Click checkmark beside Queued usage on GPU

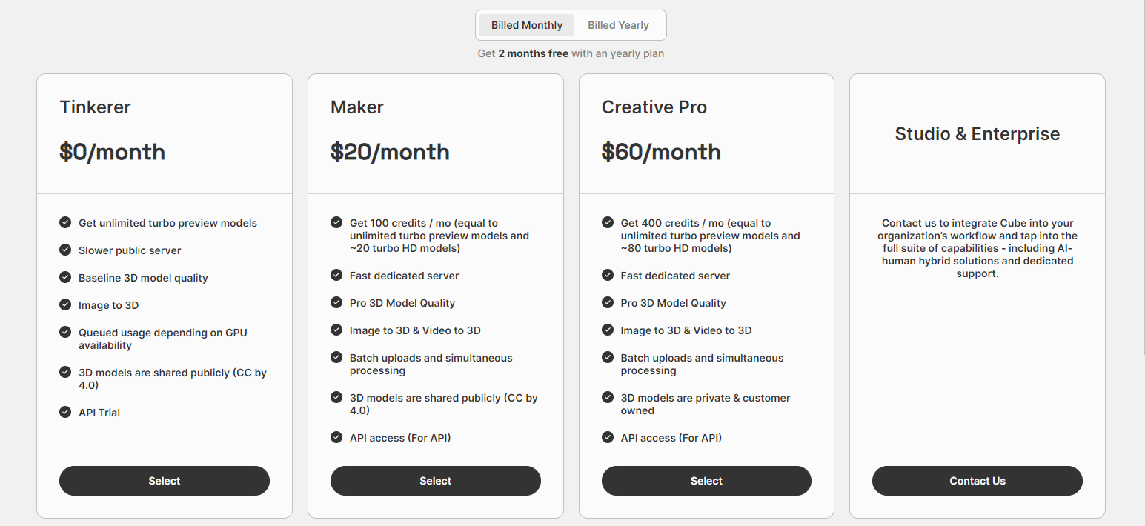[65, 332]
